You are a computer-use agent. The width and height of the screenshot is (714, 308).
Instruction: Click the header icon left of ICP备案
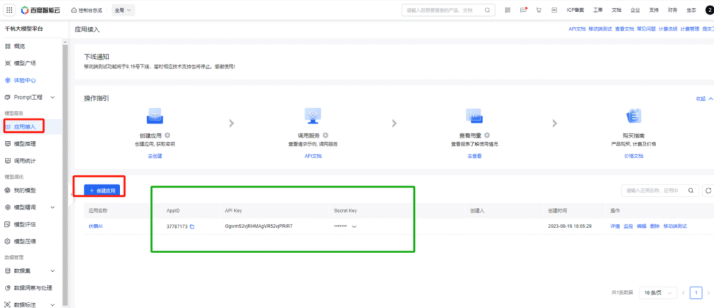(554, 10)
